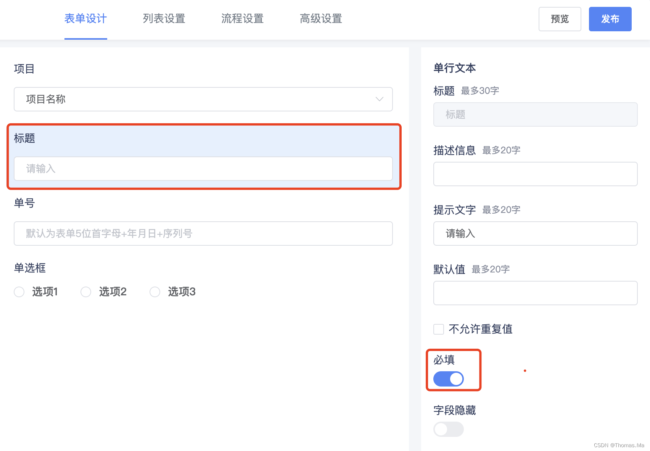
Task: Click the 默认值 input field
Action: 535,293
